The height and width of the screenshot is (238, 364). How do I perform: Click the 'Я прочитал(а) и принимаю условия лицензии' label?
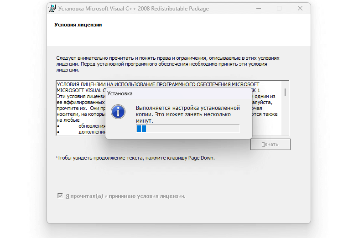click(125, 196)
